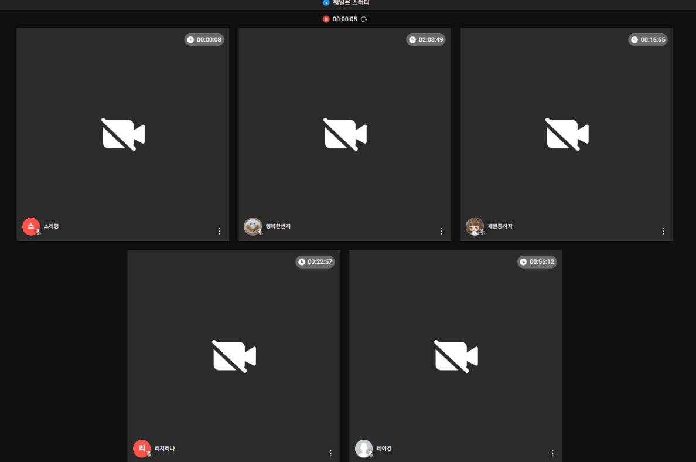This screenshot has height=462, width=696.
Task: Open the three-dot menu on 스리링's tile
Action: click(x=220, y=232)
